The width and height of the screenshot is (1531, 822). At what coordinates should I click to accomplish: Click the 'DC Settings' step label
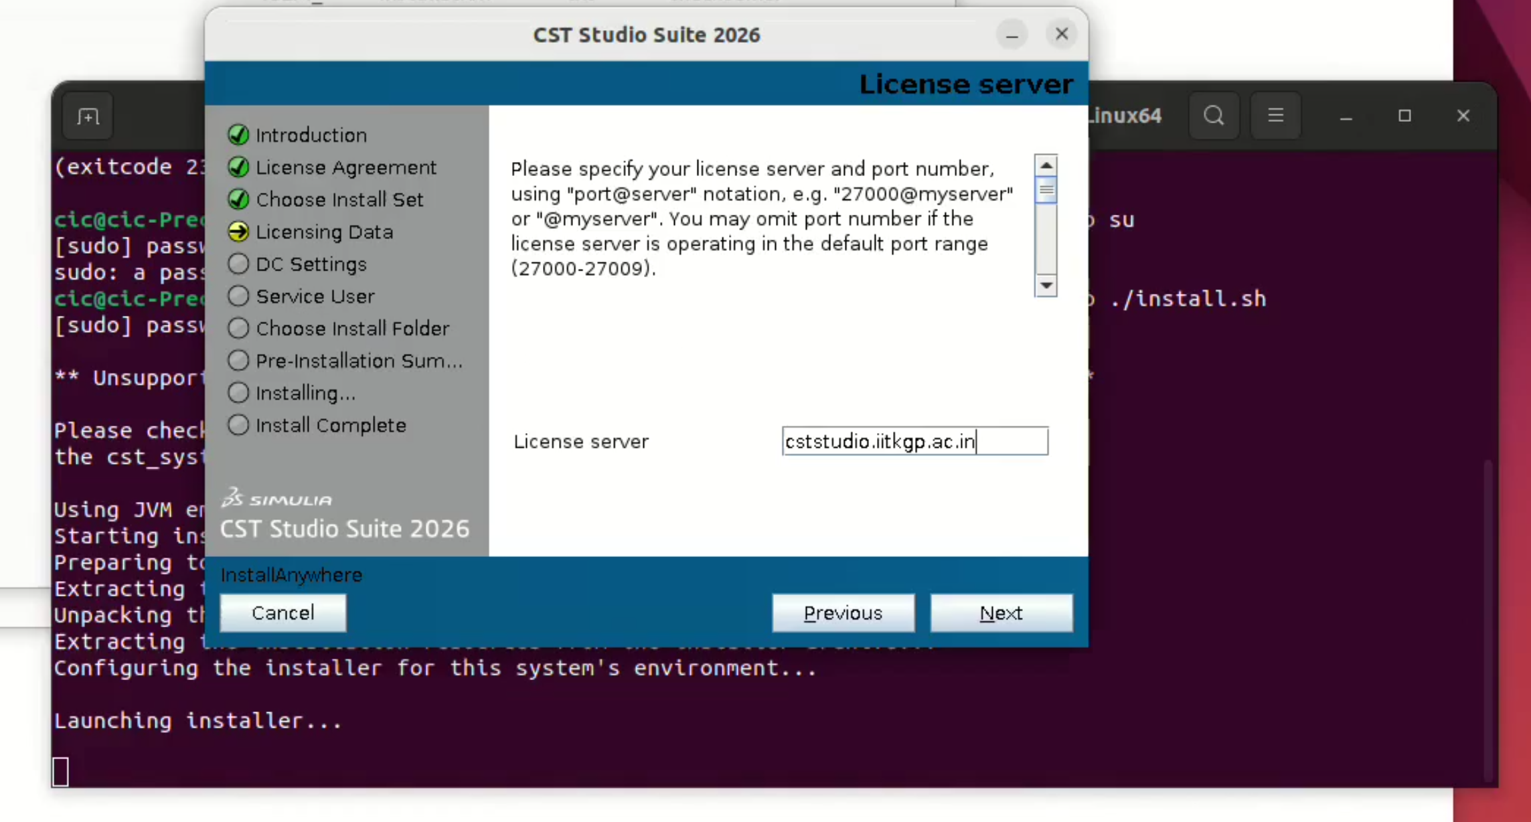point(311,264)
